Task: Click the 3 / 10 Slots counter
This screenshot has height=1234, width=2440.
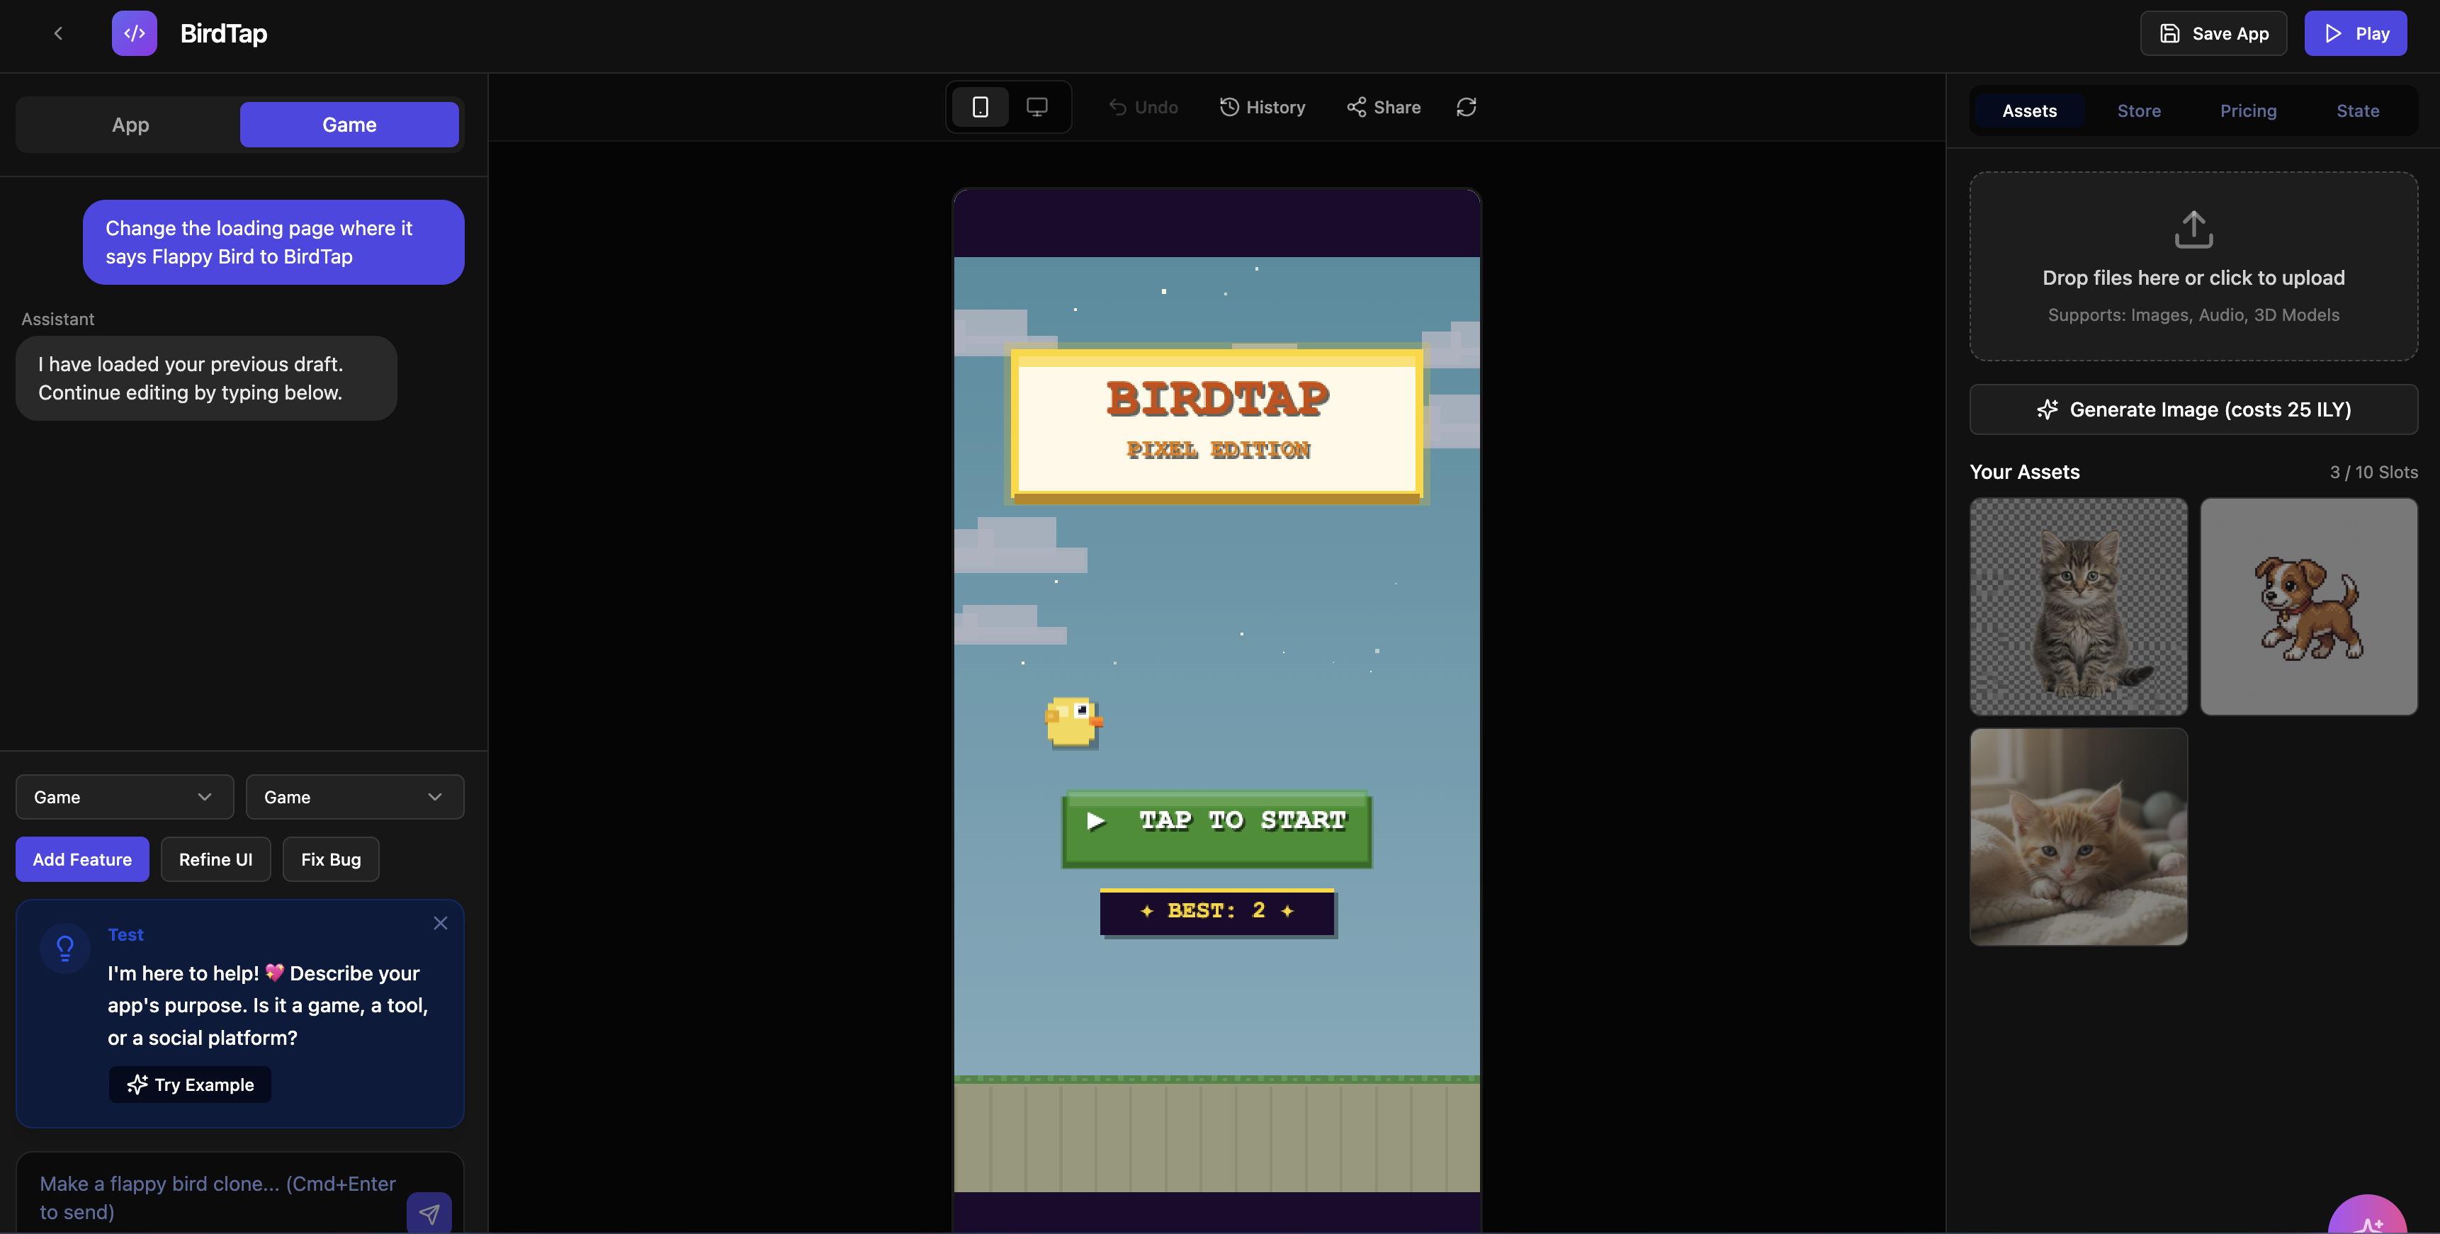Action: (2373, 472)
